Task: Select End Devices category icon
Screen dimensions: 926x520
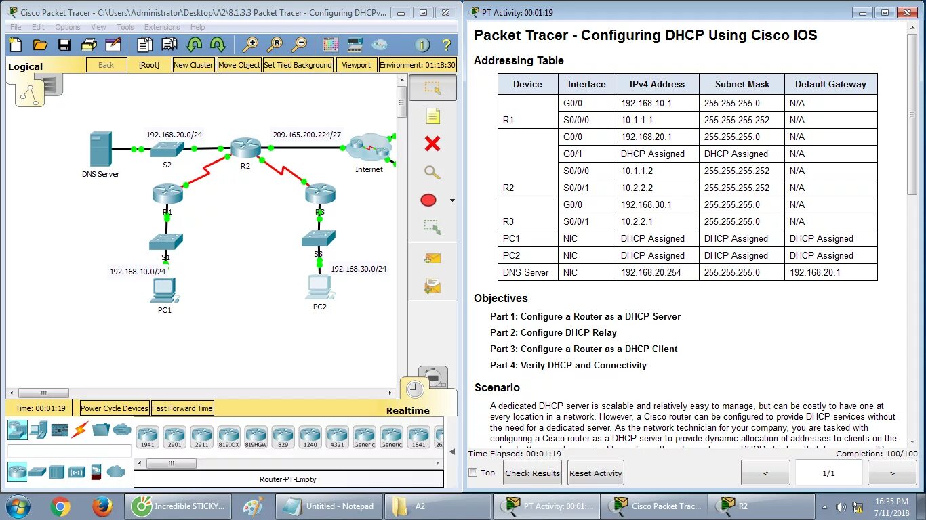Action: pyautogui.click(x=38, y=429)
